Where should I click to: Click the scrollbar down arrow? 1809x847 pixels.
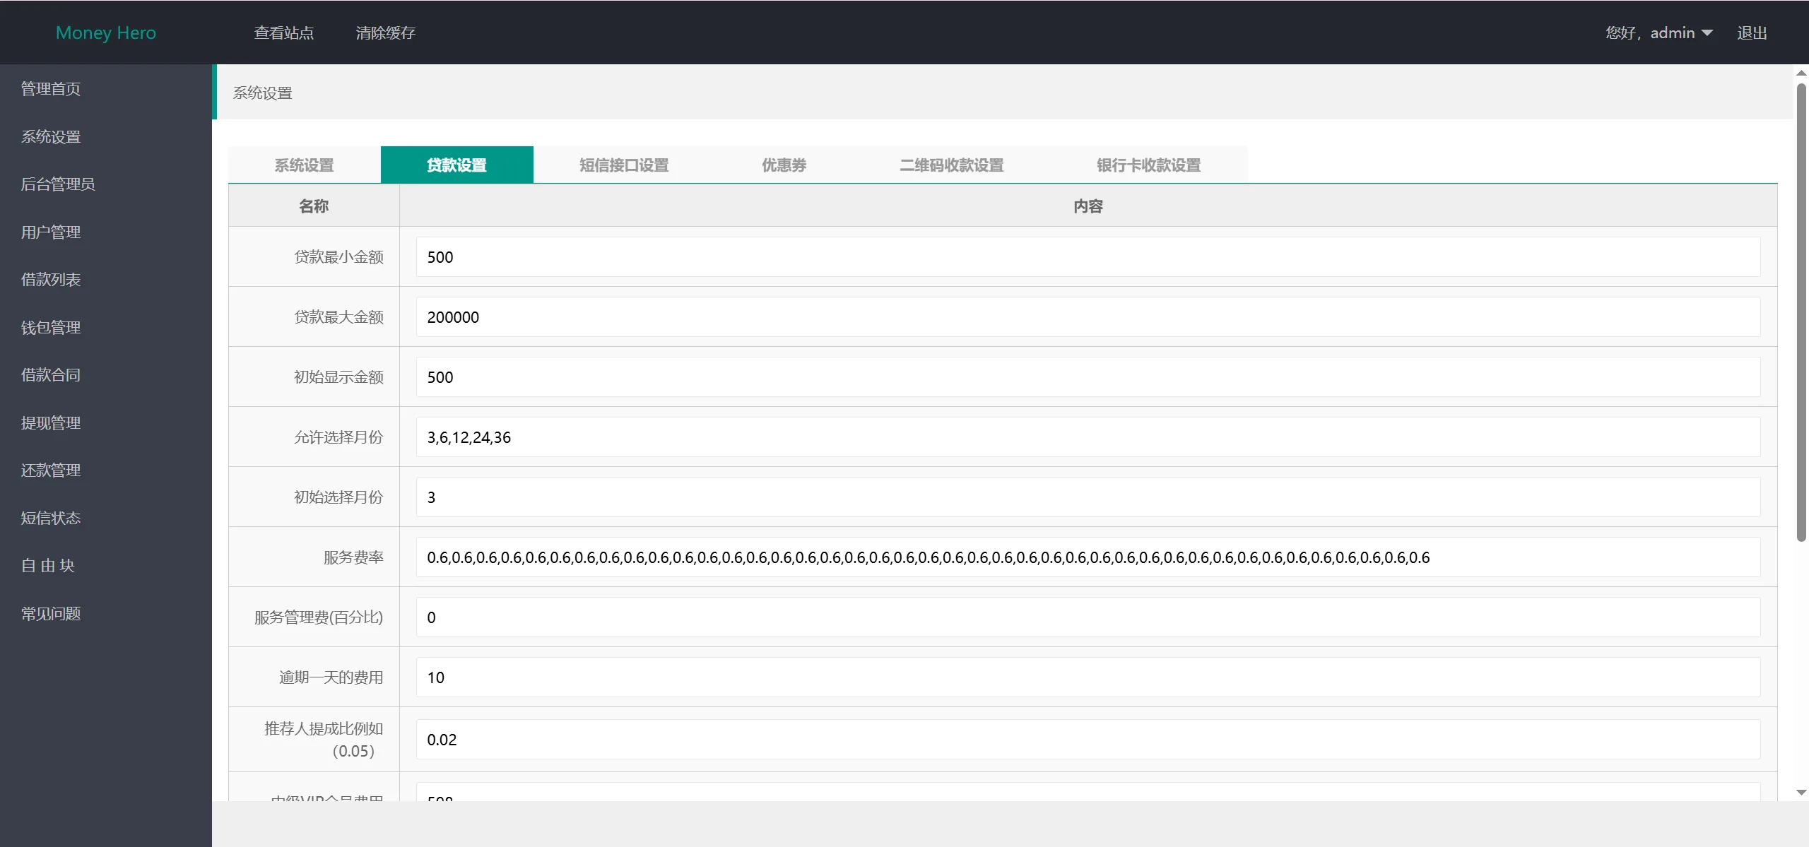[1801, 793]
